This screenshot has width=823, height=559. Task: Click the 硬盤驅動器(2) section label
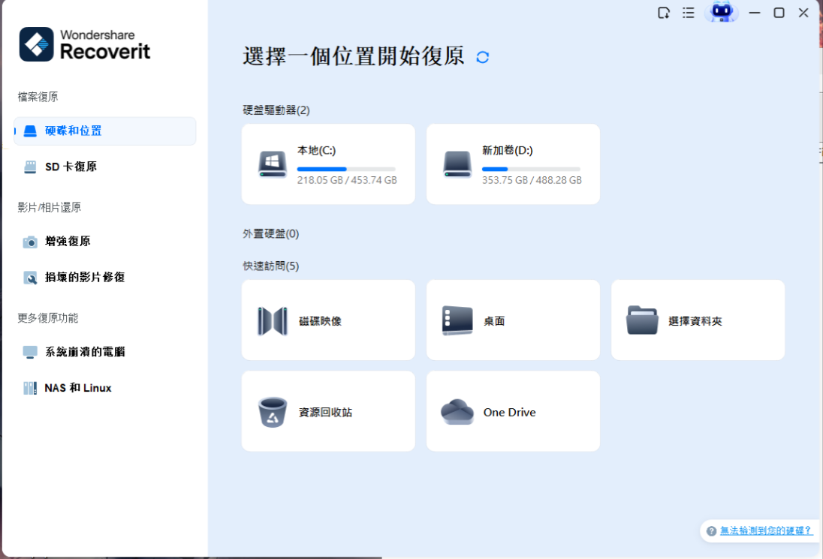coord(276,110)
